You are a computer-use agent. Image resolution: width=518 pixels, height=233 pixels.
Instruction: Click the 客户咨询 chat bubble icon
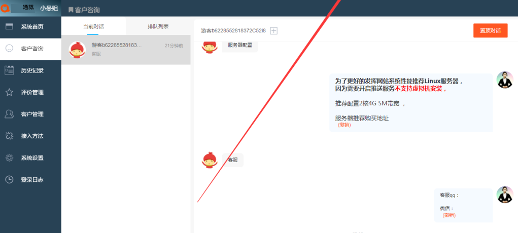coord(9,49)
